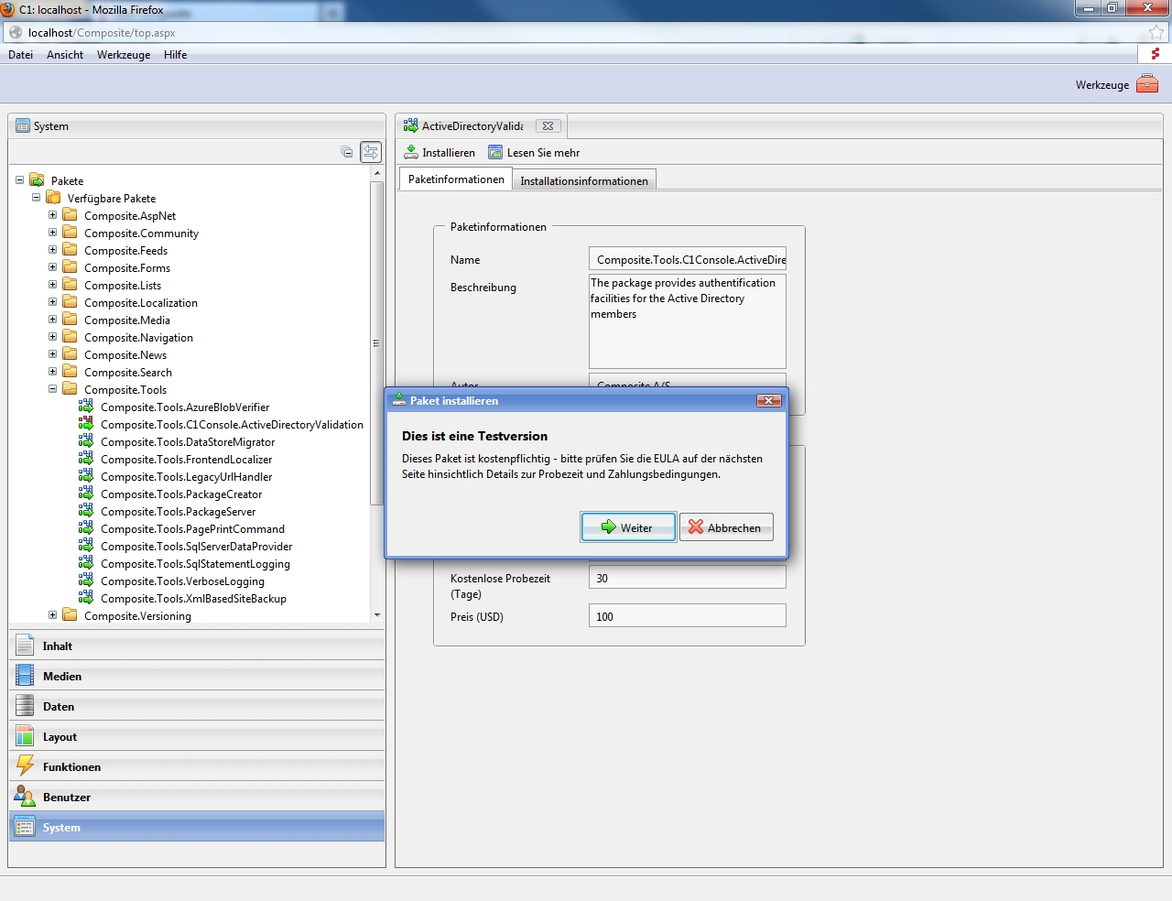Viewport: 1172px width, 901px height.
Task: Click the tree sync toggle icon in System panel
Action: (x=371, y=152)
